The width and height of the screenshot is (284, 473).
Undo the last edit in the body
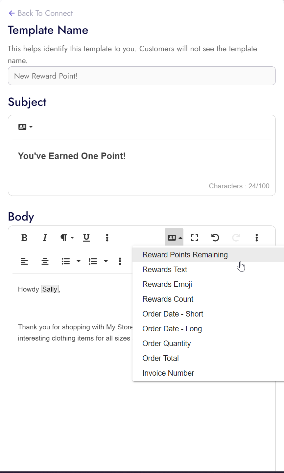(215, 237)
